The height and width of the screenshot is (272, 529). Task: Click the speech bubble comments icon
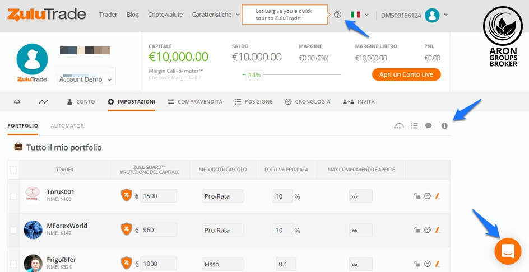pyautogui.click(x=429, y=126)
